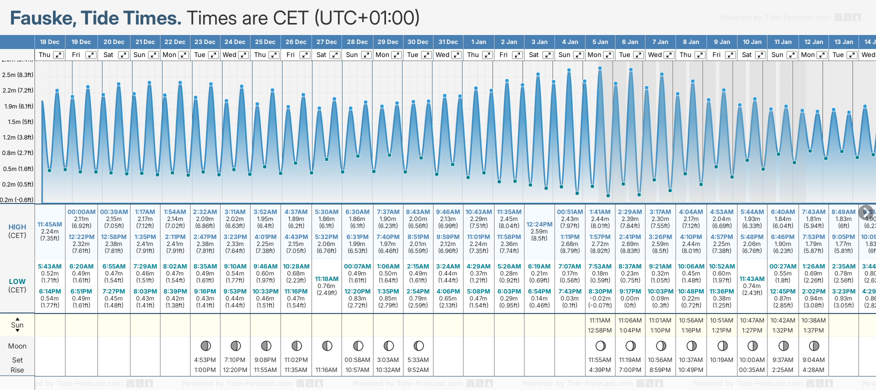Click the expand arrows beside Mon 5 Jan
Screen dimensions: 876x390
coord(608,55)
